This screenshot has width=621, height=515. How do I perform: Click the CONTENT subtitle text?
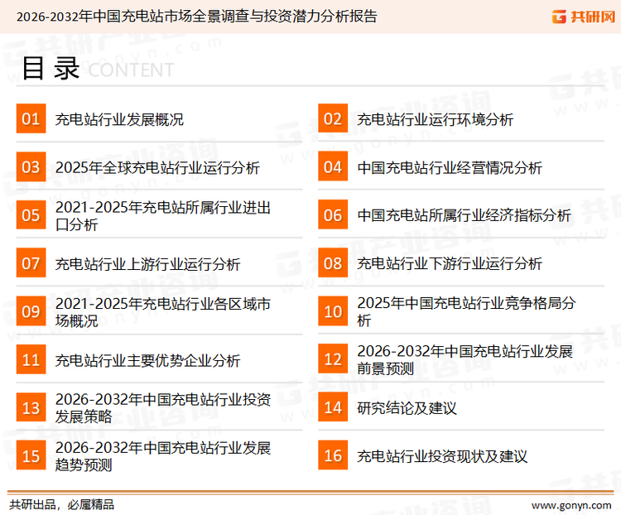(x=131, y=70)
